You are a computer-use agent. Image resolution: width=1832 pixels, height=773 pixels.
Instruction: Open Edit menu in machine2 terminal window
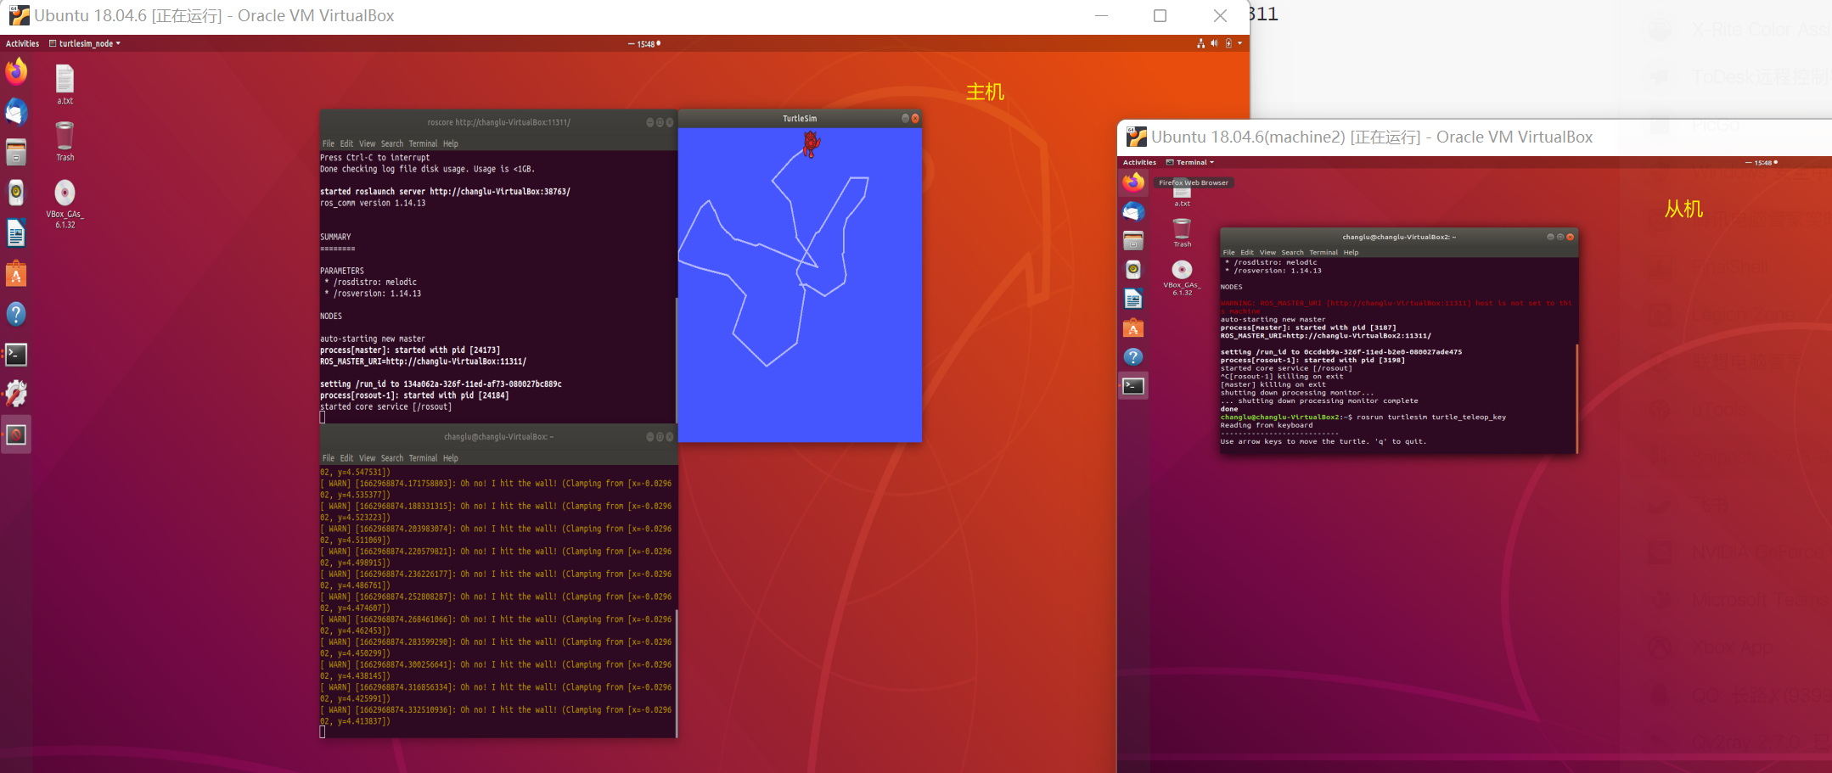(1246, 252)
